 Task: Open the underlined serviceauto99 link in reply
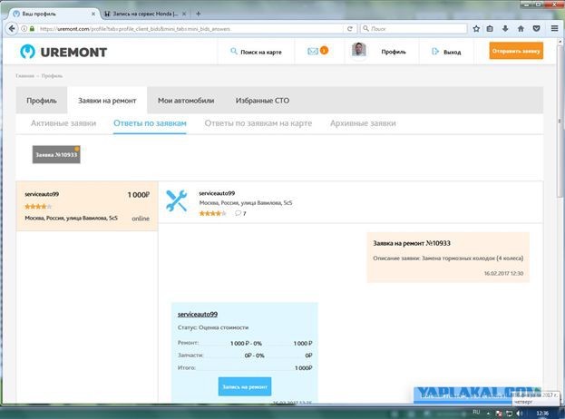[198, 314]
